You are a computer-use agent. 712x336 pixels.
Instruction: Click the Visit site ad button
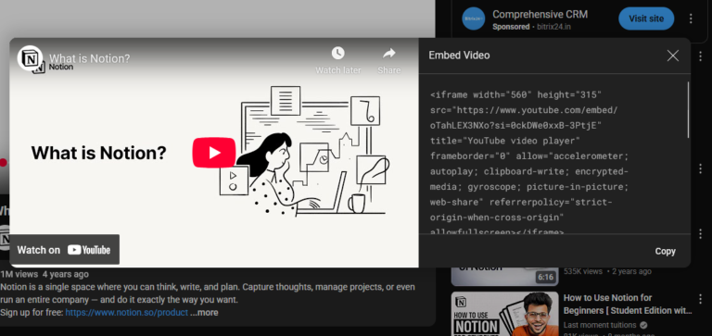646,19
